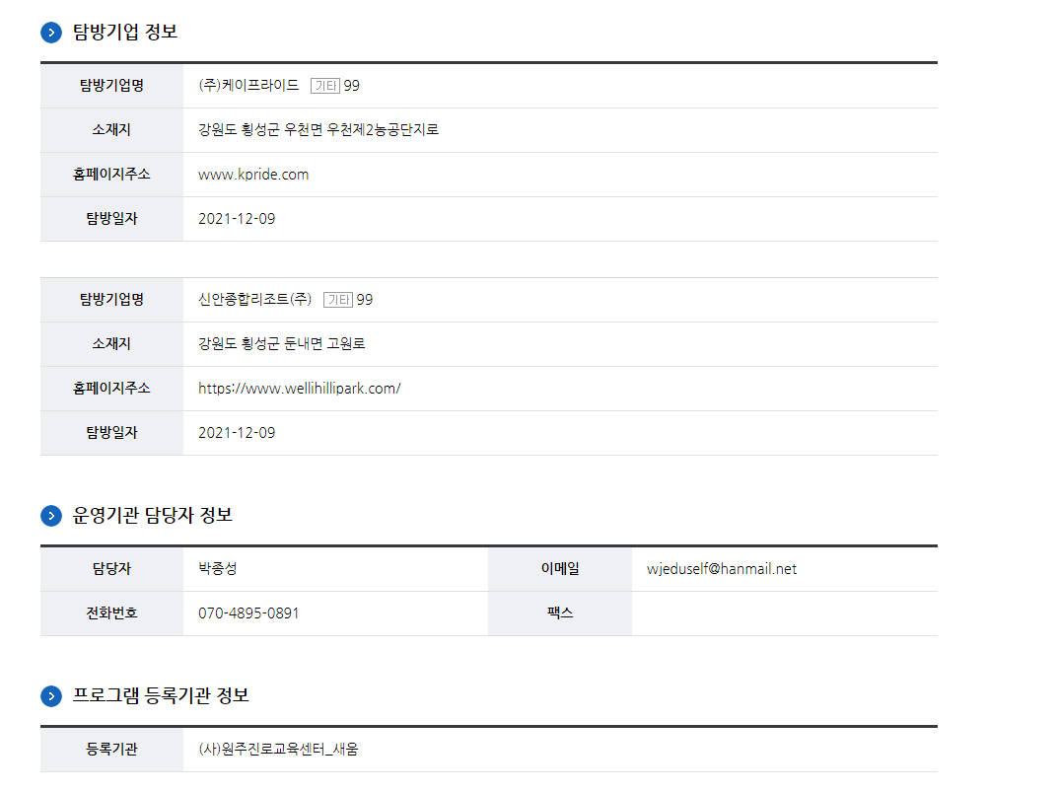1058x792 pixels.
Task: Click the phone number 070-4895-0891
Action: [x=248, y=613]
